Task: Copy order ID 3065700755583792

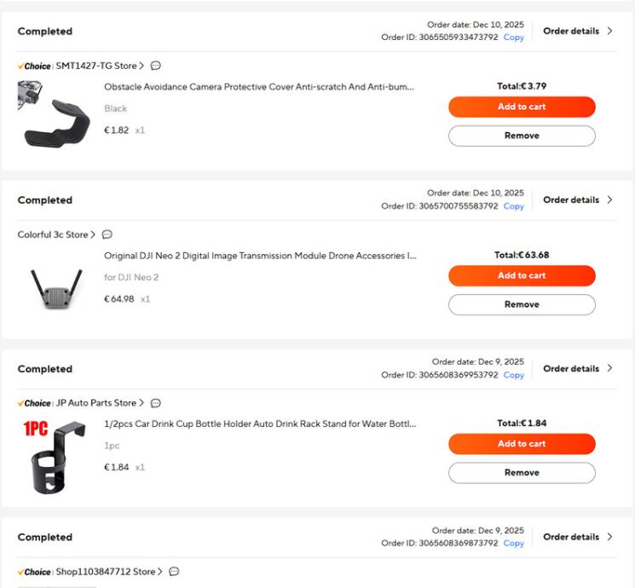Action: tap(513, 206)
